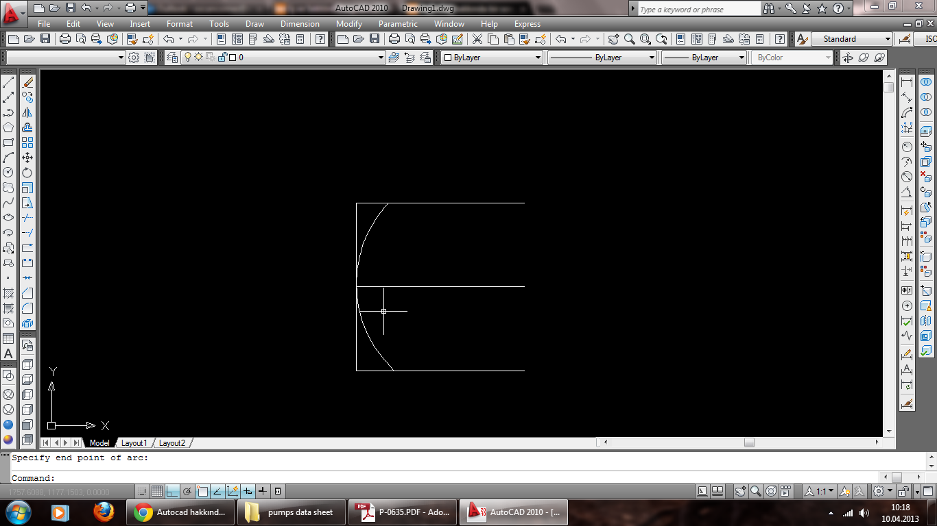The width and height of the screenshot is (937, 526).
Task: Select the Arc draw tool
Action: [8, 158]
